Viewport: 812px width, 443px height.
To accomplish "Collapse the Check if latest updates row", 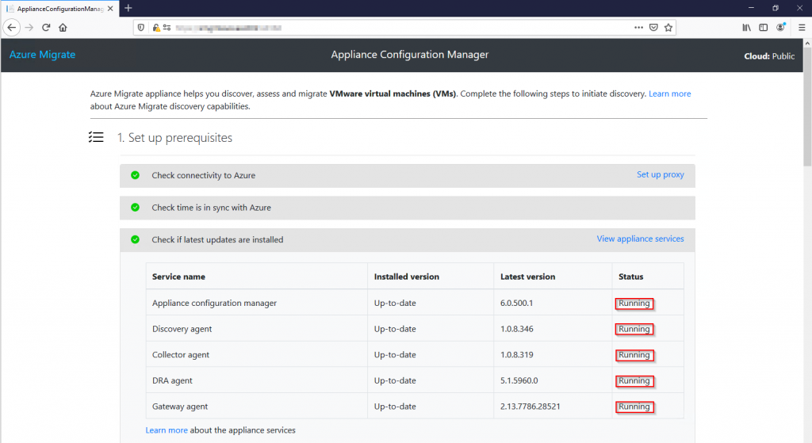I will pos(407,239).
